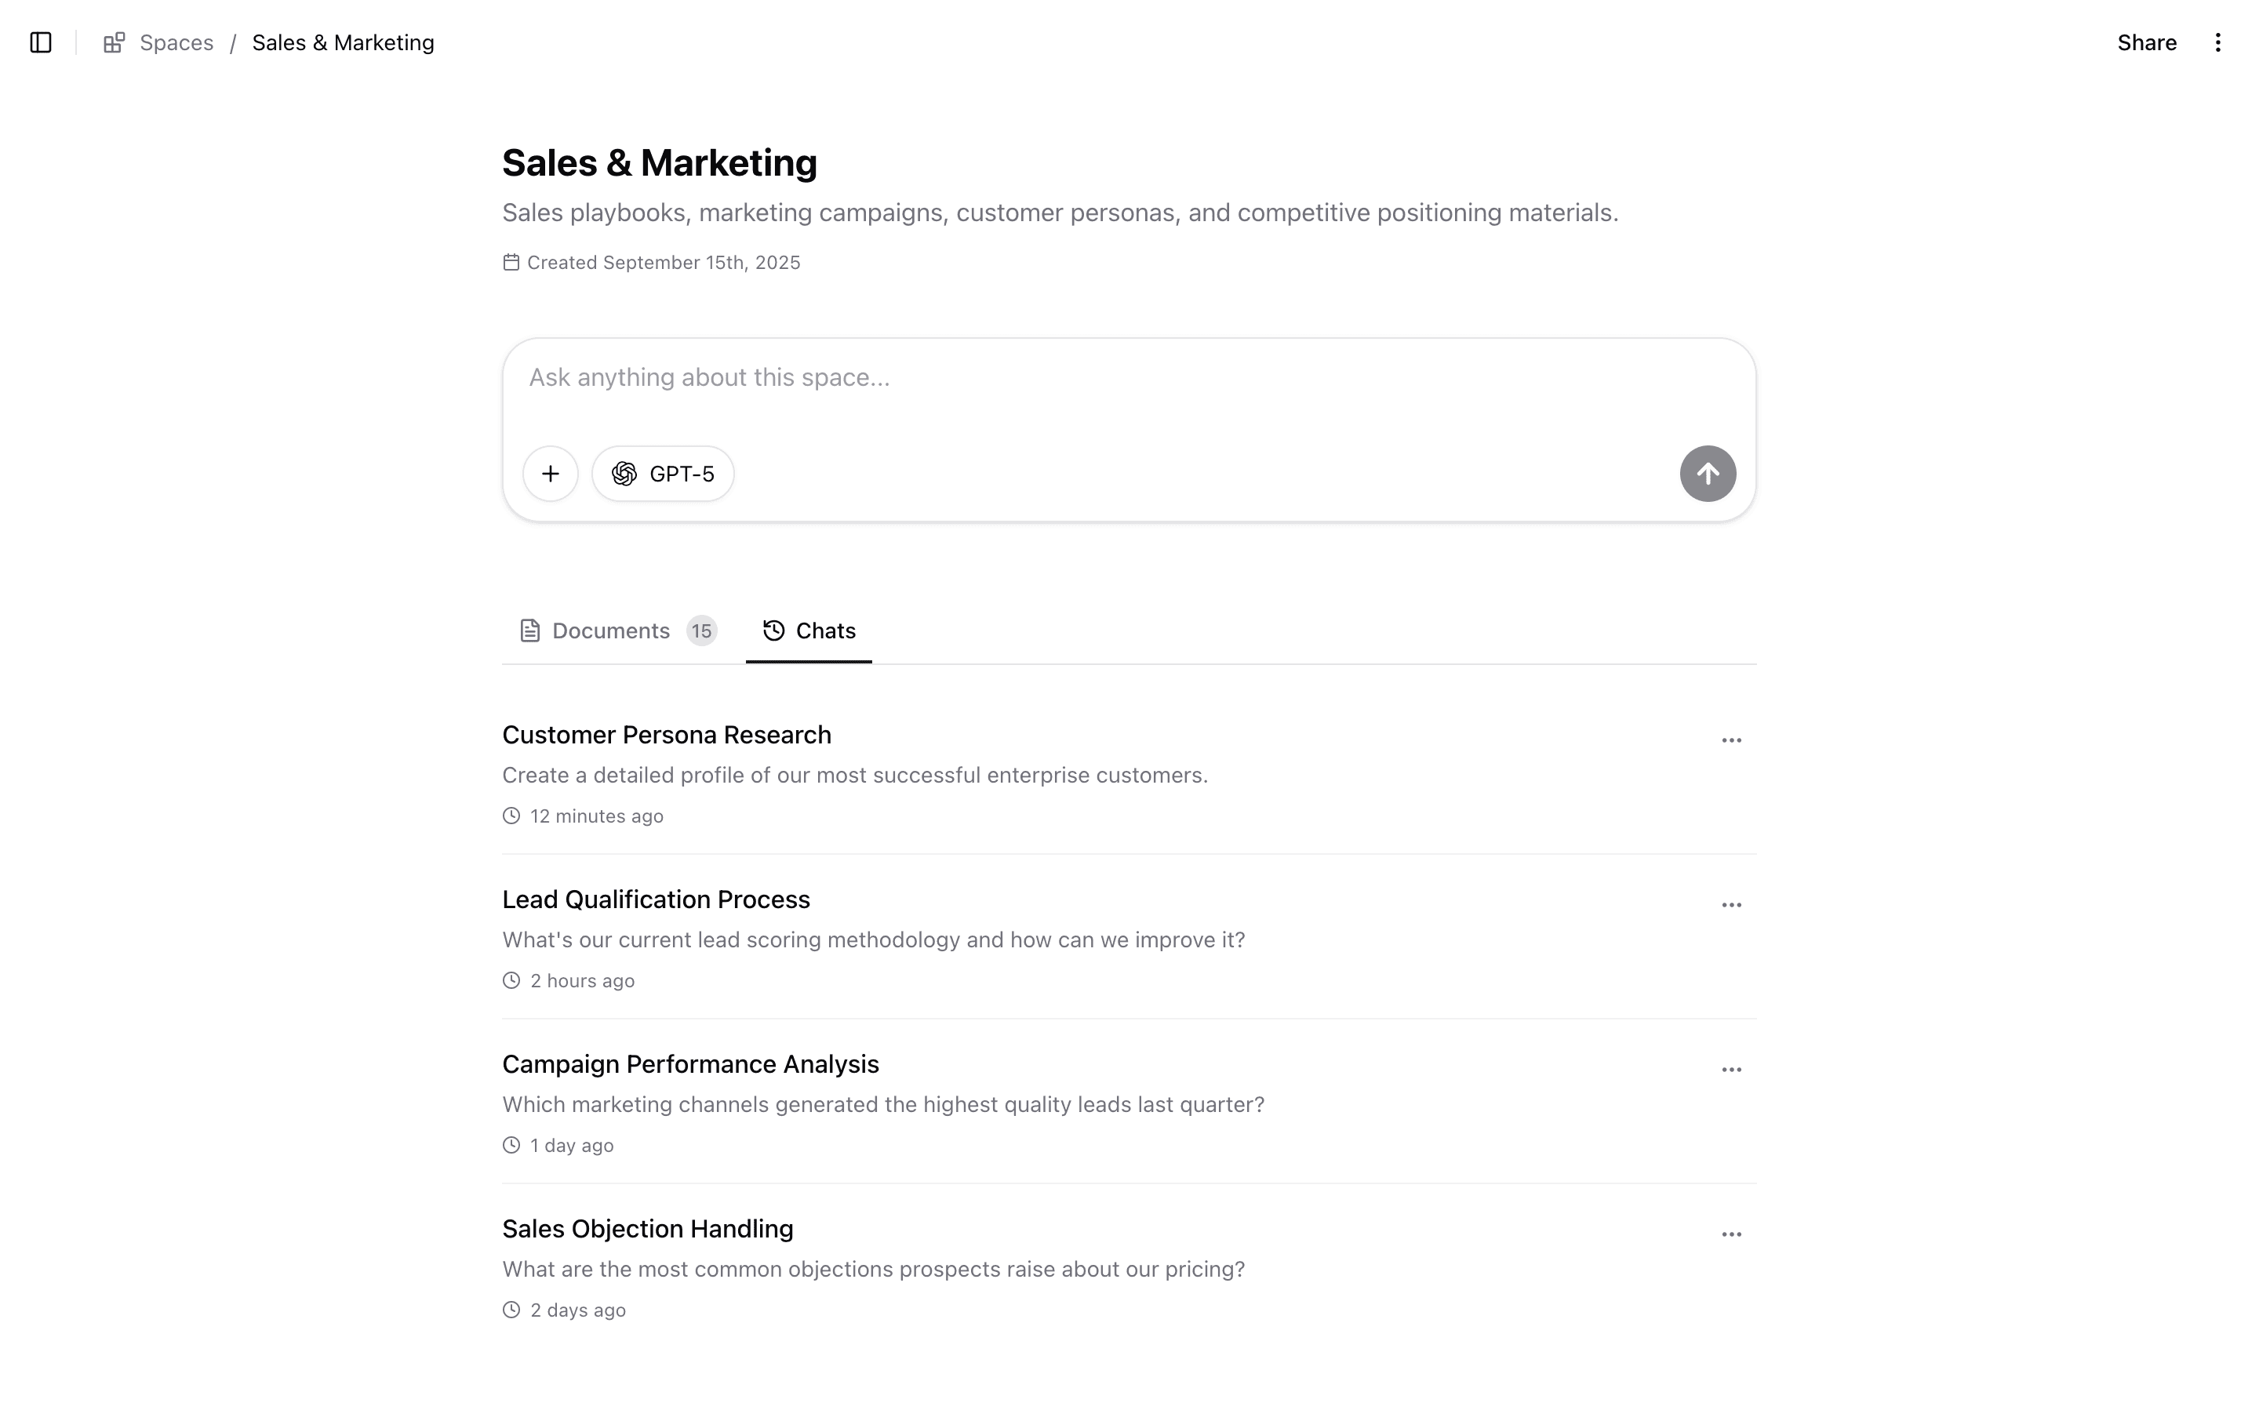Open options for Lead Qualification Process chat

click(x=1731, y=906)
